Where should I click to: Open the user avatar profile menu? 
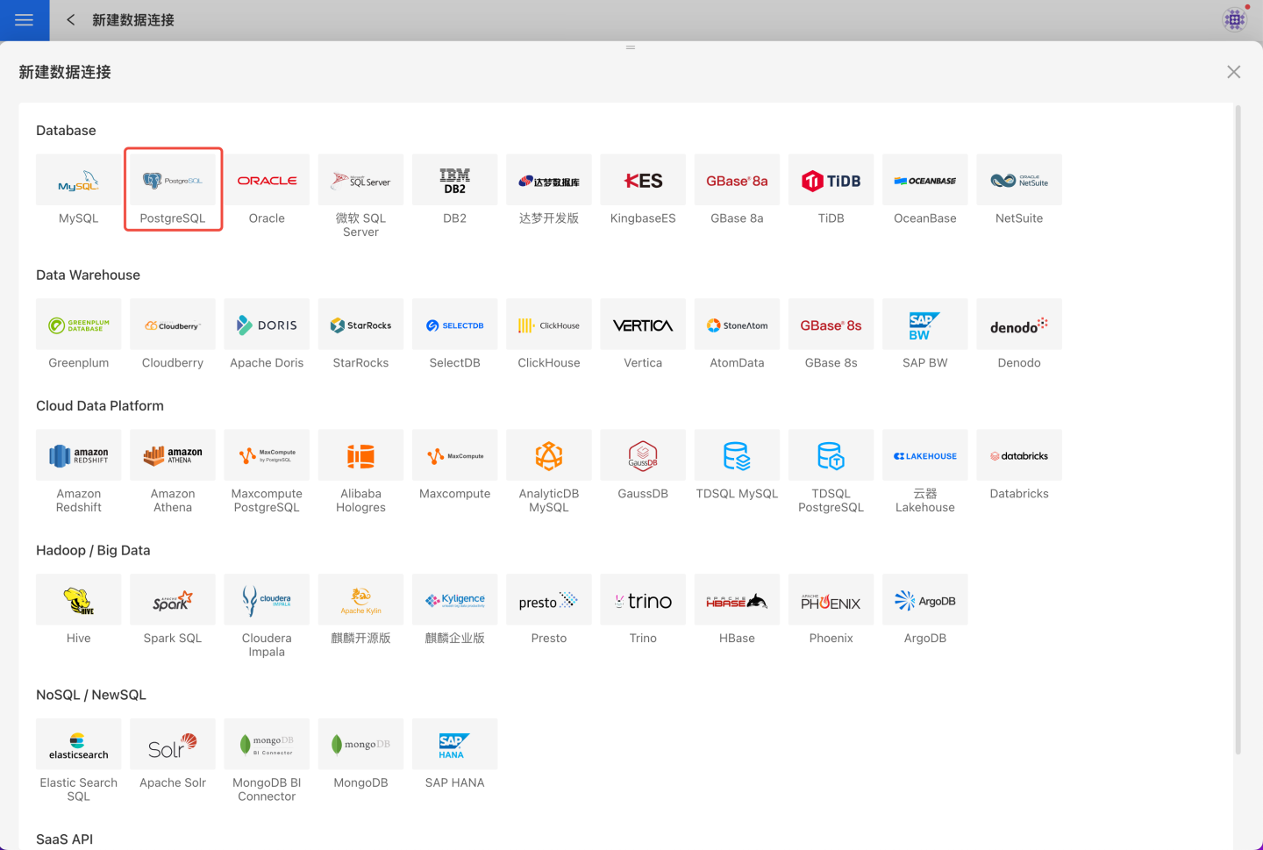(1235, 19)
